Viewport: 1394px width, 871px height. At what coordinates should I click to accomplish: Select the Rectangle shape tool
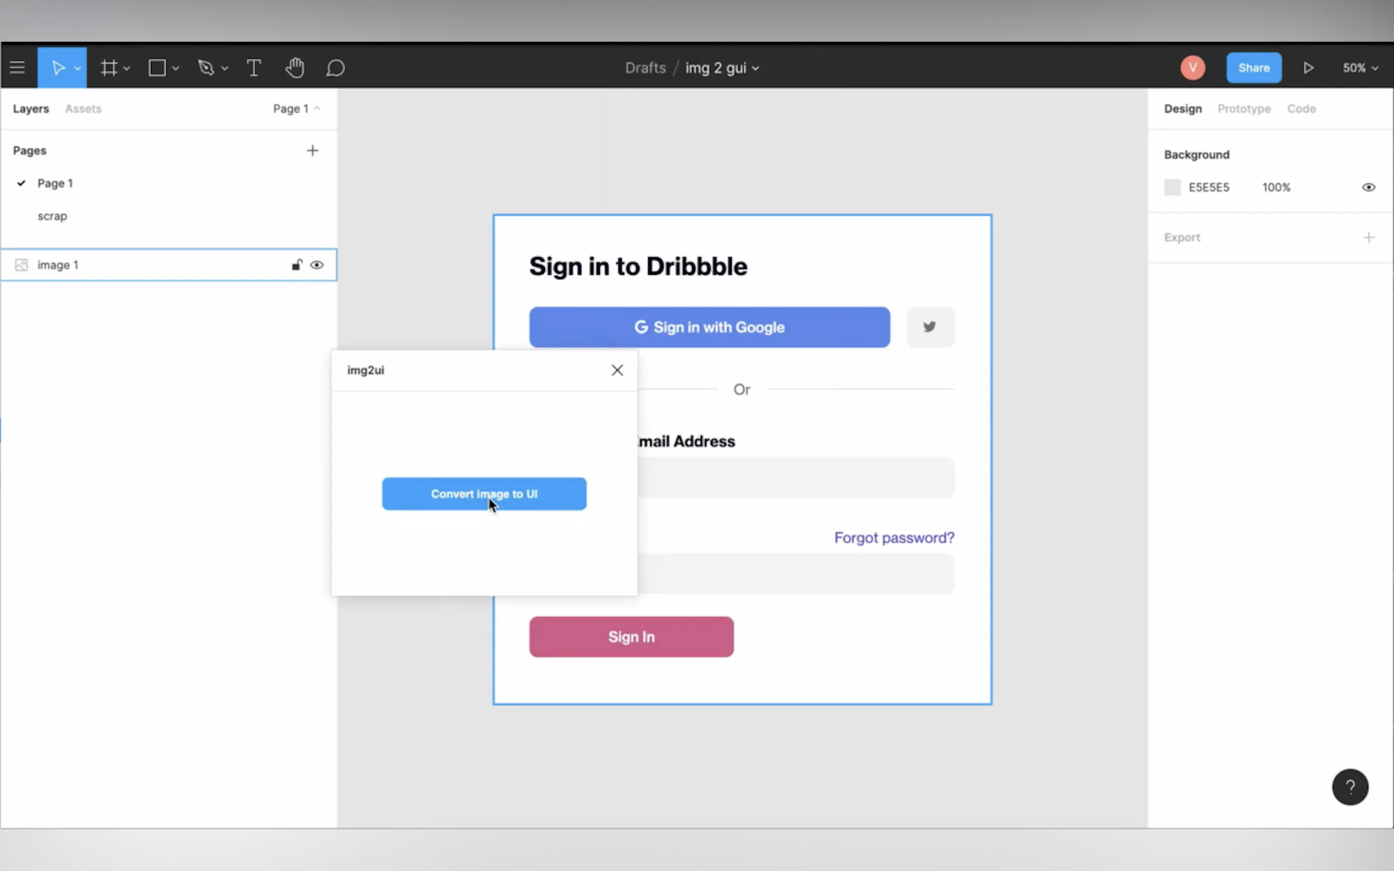click(x=157, y=68)
